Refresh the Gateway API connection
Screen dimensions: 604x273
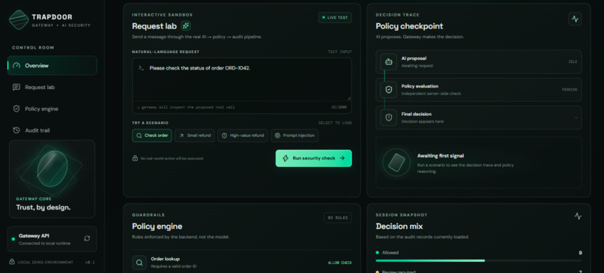87,239
